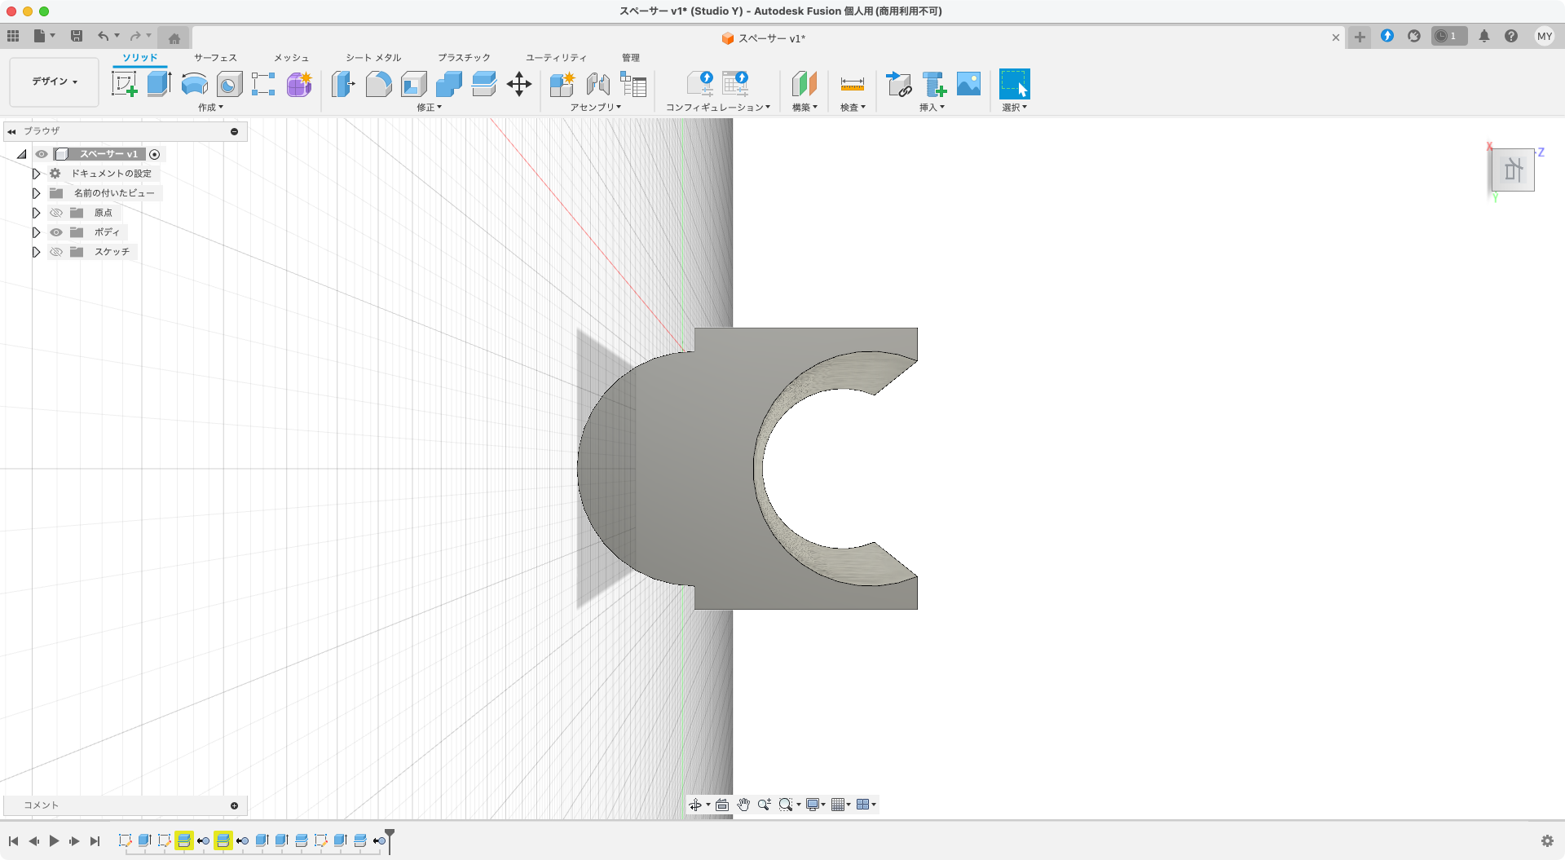Click the Undo arrow
The height and width of the screenshot is (860, 1565).
(x=103, y=36)
